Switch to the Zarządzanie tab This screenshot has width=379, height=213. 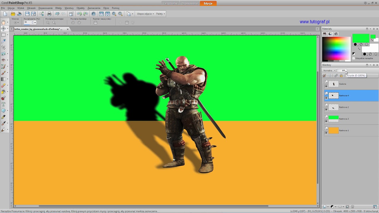click(x=170, y=3)
